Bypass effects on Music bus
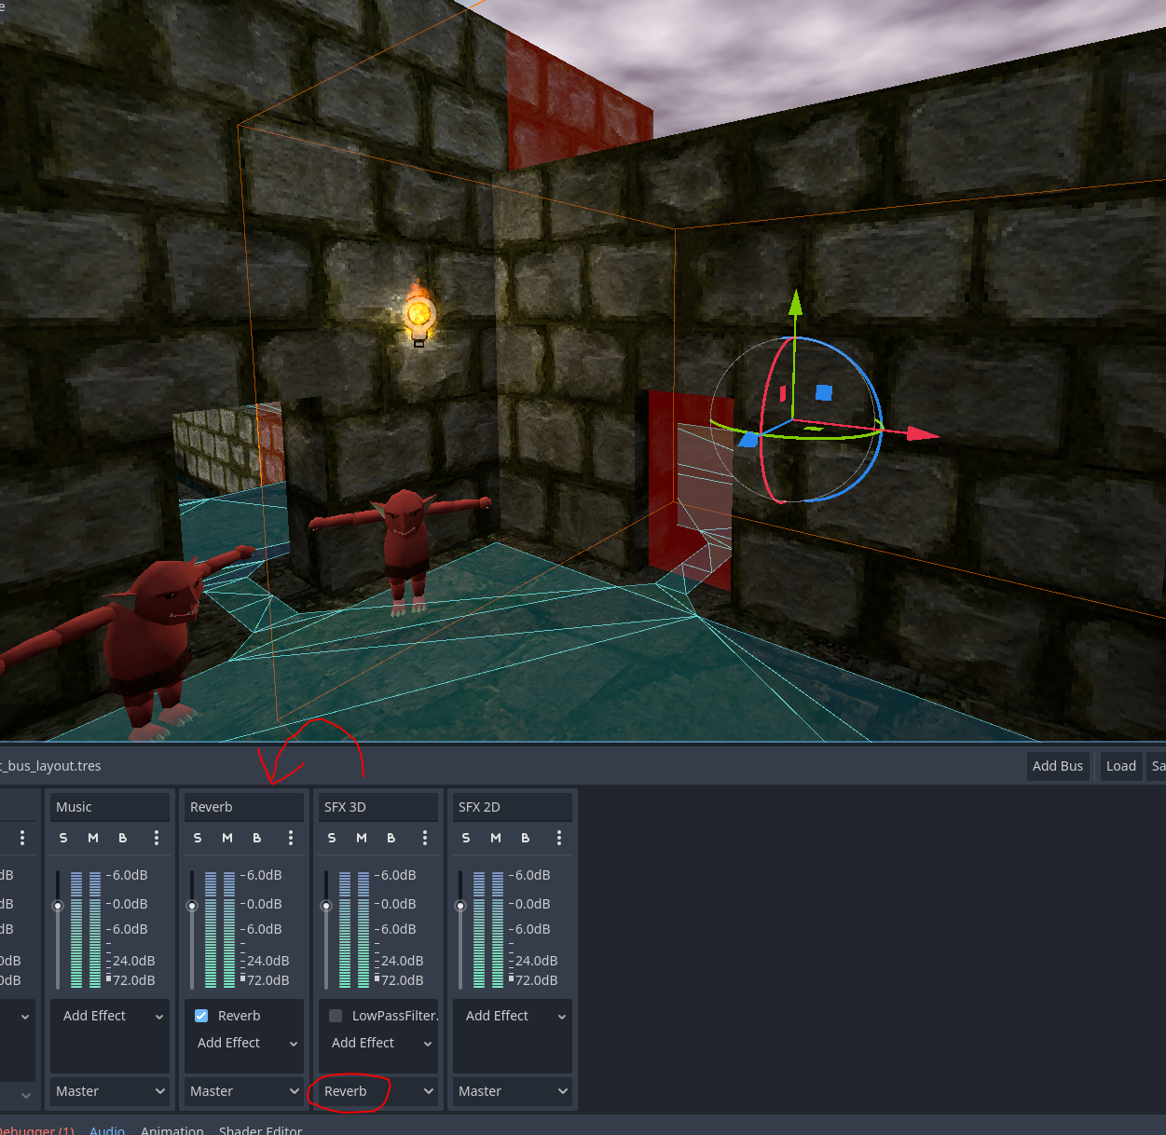The image size is (1166, 1135). [123, 838]
